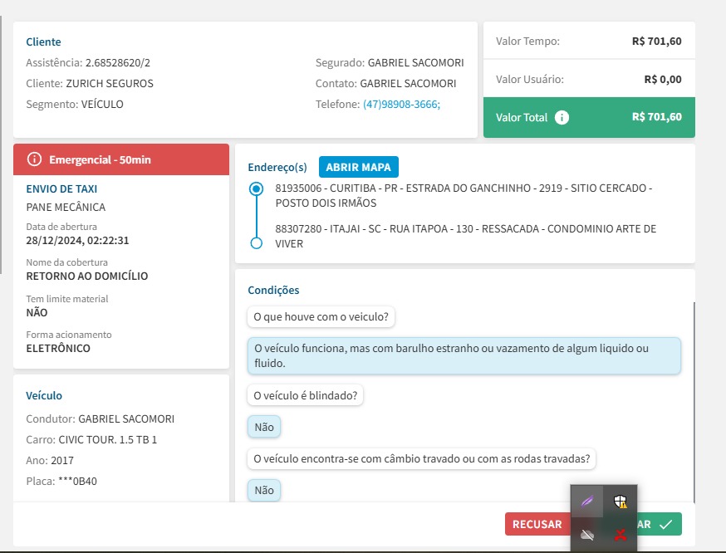Click the Valor Total info icon

[562, 117]
